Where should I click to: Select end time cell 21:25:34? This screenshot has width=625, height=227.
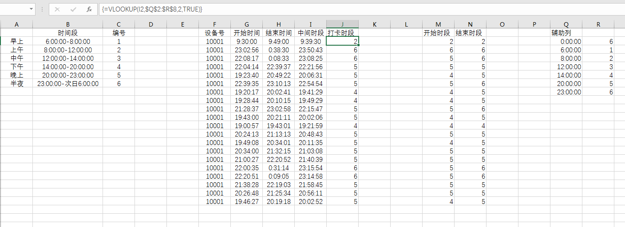coord(278,193)
